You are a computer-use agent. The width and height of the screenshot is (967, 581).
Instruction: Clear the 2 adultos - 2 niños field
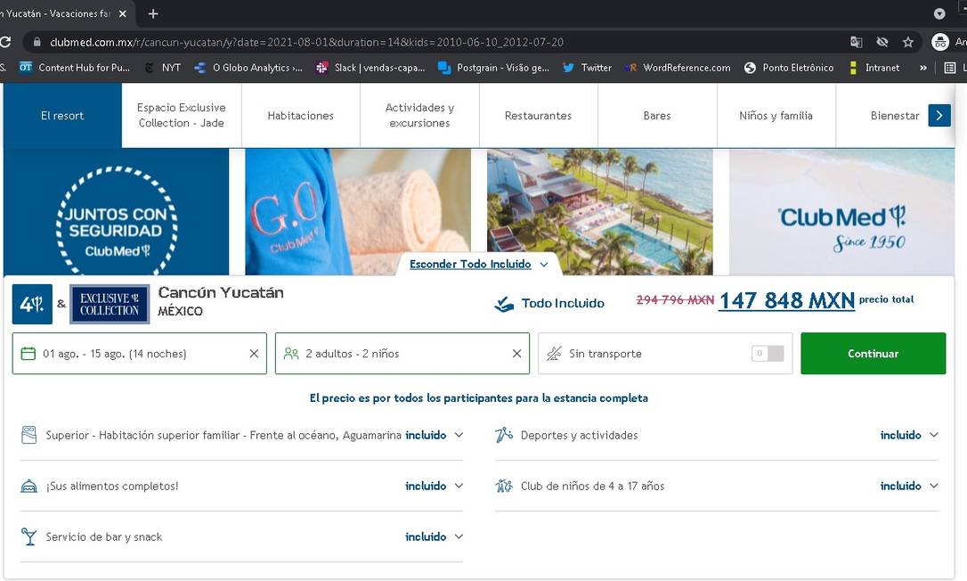click(x=516, y=354)
